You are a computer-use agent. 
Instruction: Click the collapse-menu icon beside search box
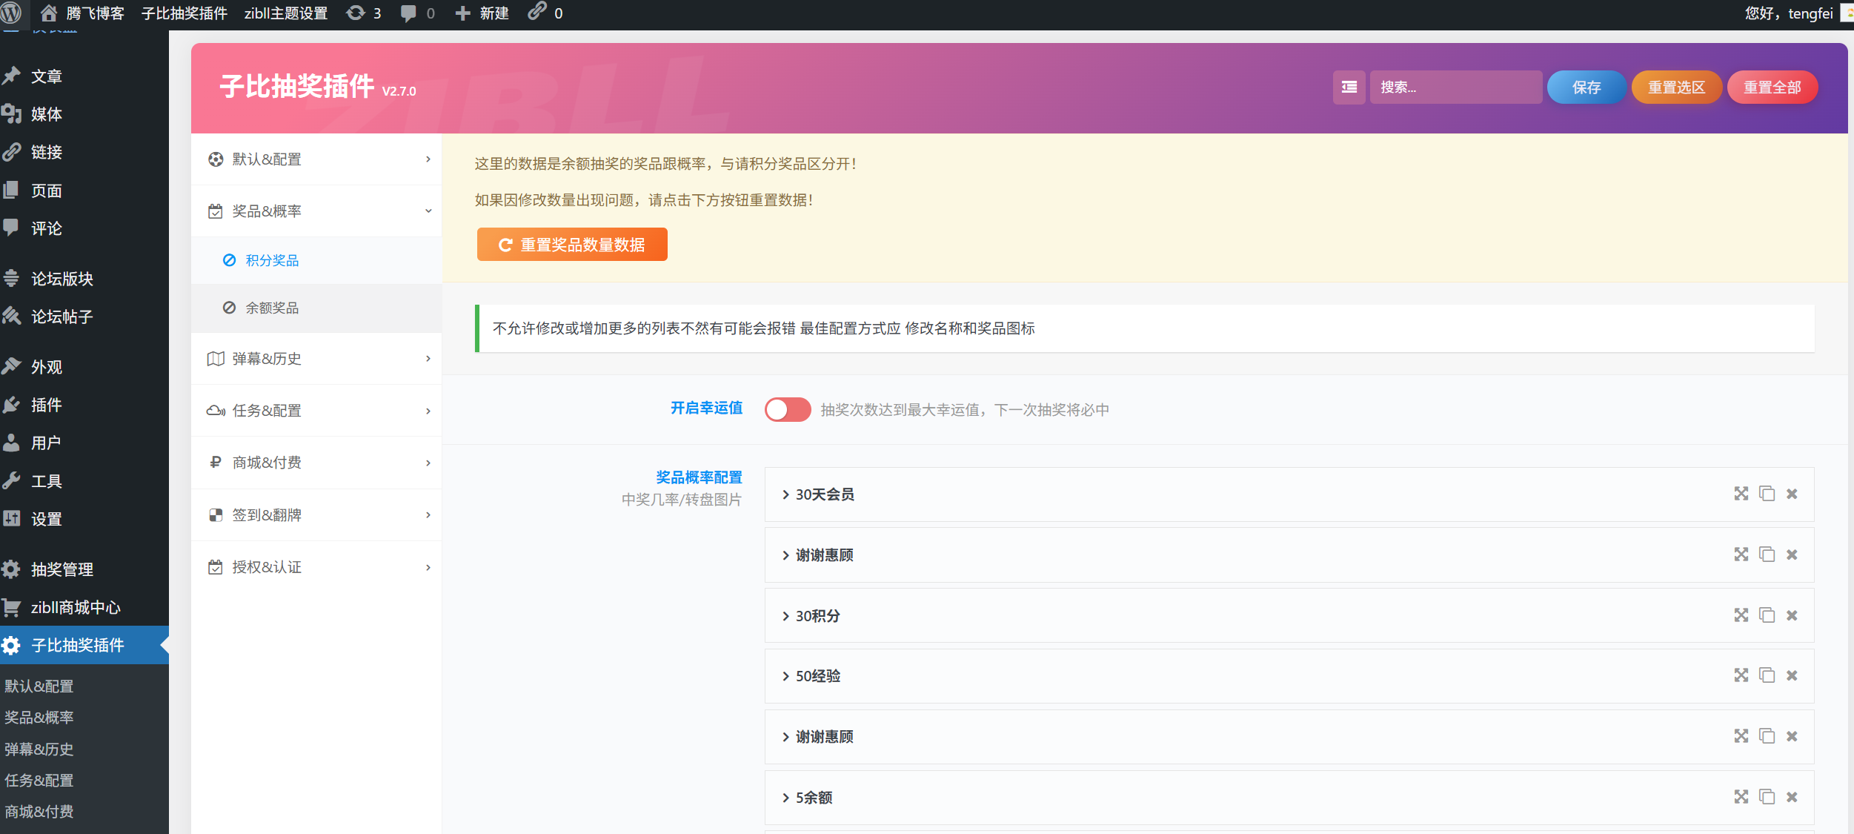click(1349, 87)
